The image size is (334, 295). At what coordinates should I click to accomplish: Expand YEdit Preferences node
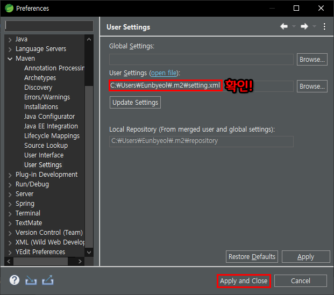click(x=10, y=253)
